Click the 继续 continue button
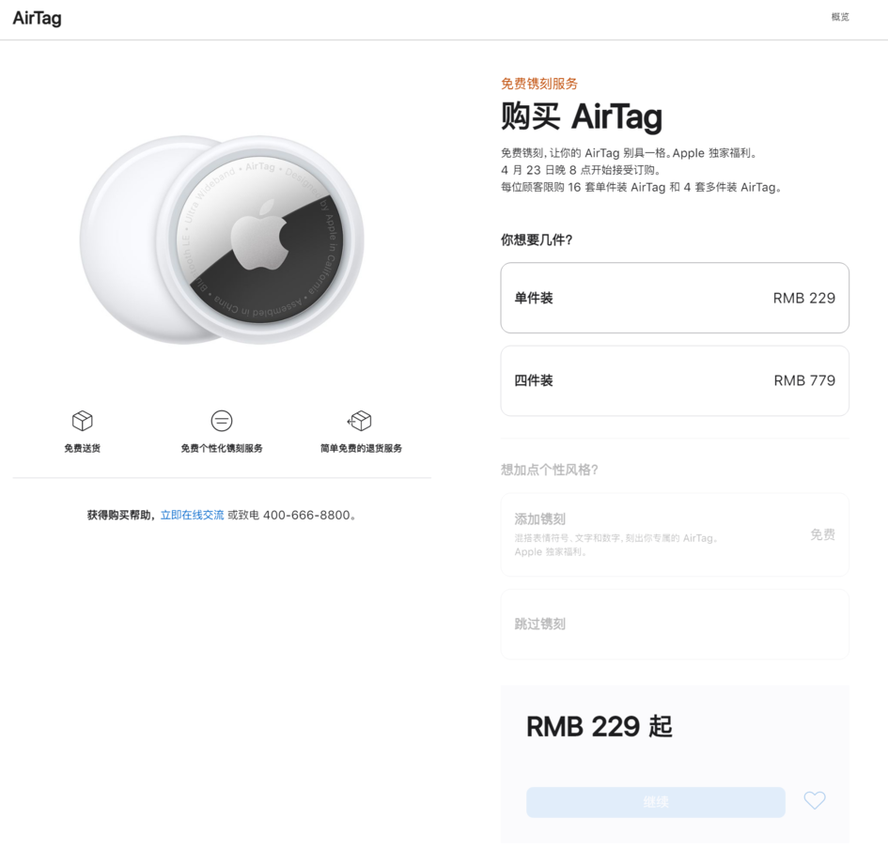This screenshot has height=850, width=888. point(655,801)
